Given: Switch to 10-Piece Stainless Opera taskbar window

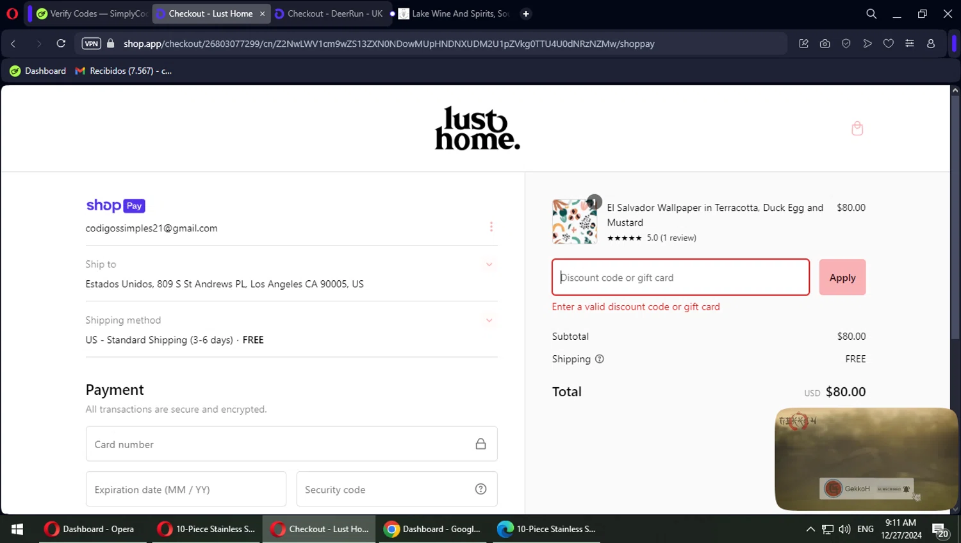Looking at the screenshot, I should pos(206,529).
